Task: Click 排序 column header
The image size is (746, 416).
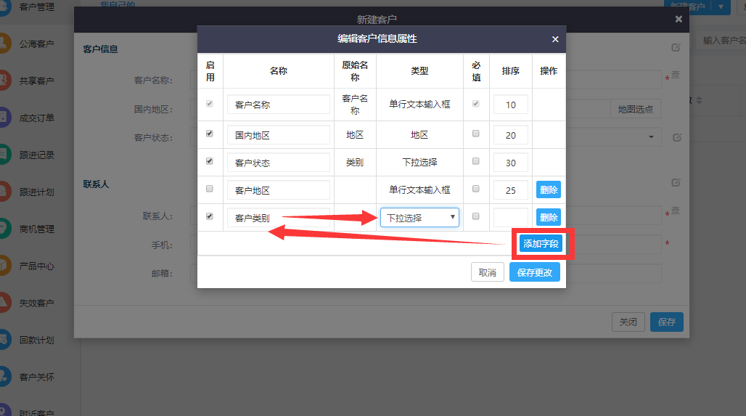Action: click(x=510, y=71)
